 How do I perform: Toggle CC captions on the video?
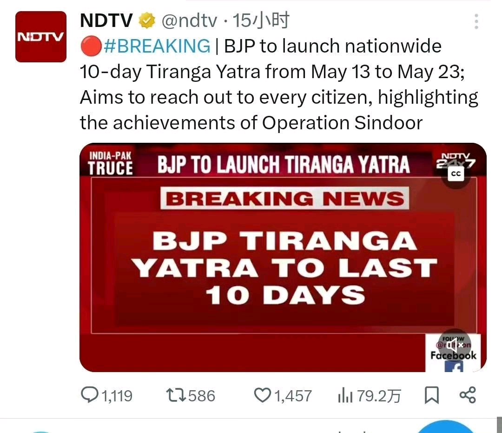pos(456,173)
